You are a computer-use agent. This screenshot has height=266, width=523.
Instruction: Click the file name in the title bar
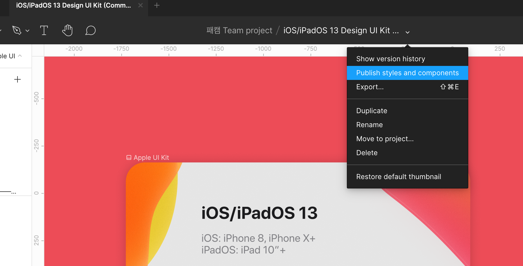pyautogui.click(x=341, y=30)
